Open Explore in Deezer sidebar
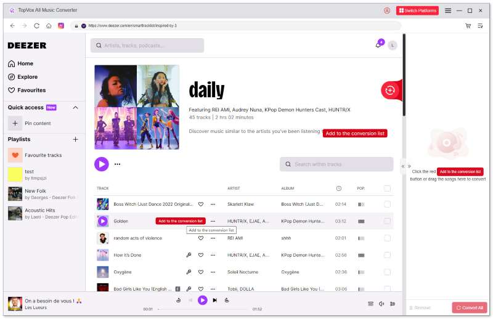493x319 pixels. pos(23,77)
